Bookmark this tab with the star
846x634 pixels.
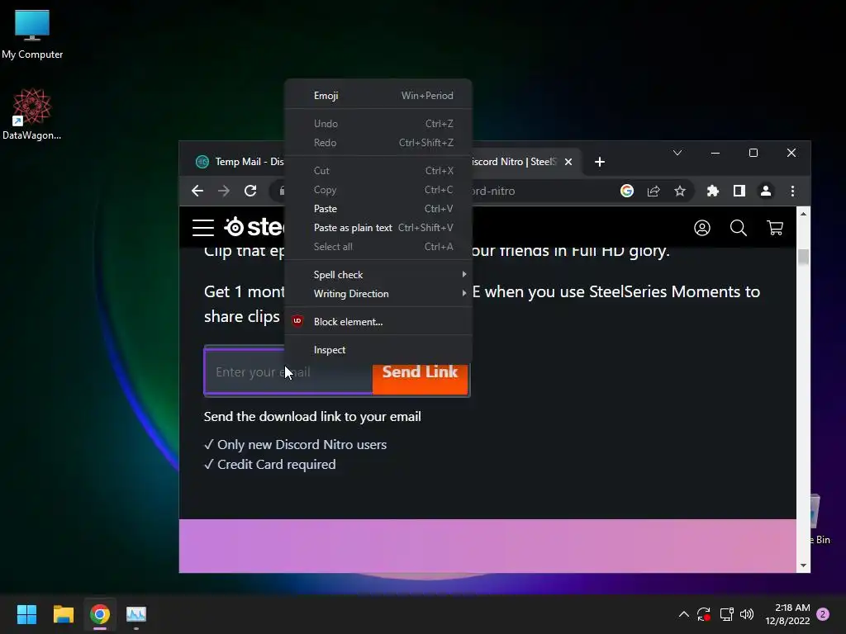(x=680, y=191)
